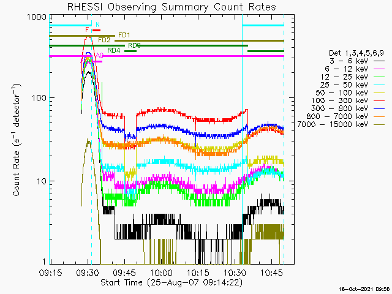Click the 10:45 x-axis tick label

coord(271,273)
